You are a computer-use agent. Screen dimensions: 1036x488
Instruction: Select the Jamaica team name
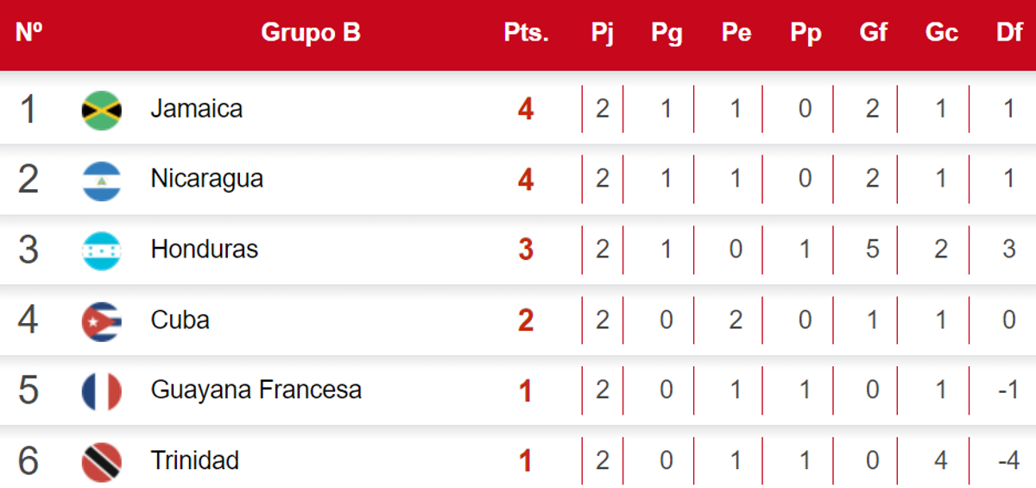196,109
